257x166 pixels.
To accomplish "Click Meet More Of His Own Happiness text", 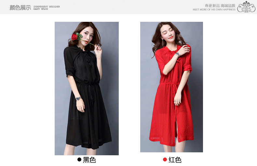I will (x=214, y=9).
